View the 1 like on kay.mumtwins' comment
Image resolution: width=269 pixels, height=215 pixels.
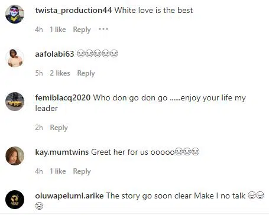click(x=58, y=171)
